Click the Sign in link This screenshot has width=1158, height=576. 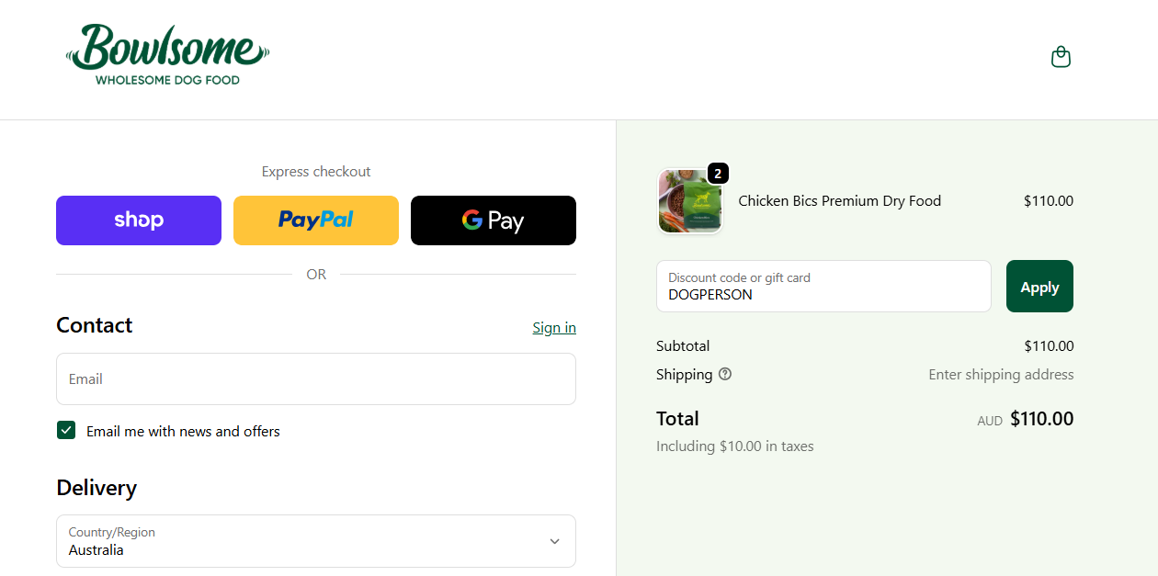554,328
